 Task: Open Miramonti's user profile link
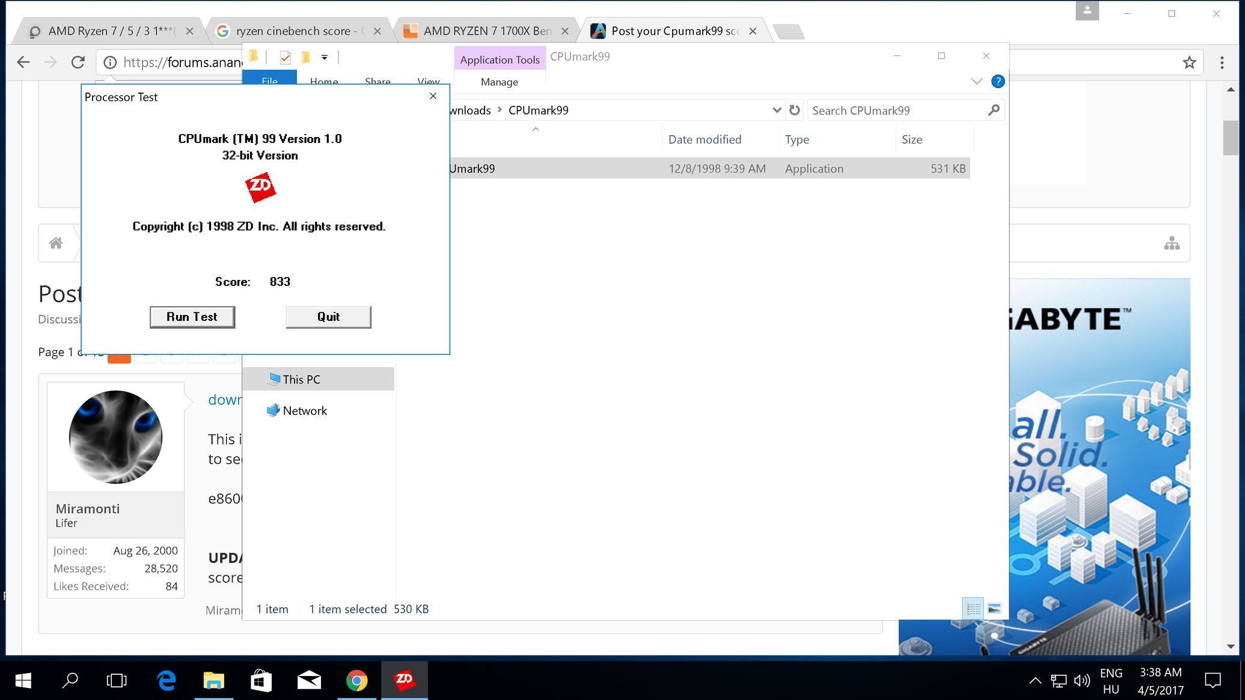pyautogui.click(x=88, y=508)
